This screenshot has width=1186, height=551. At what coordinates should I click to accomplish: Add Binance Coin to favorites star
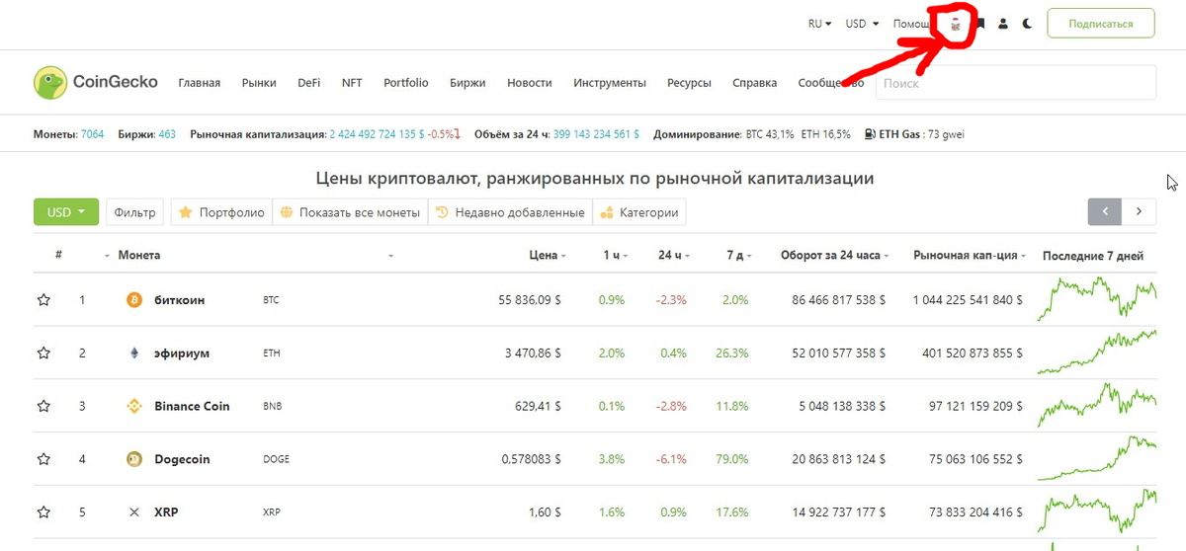point(43,407)
